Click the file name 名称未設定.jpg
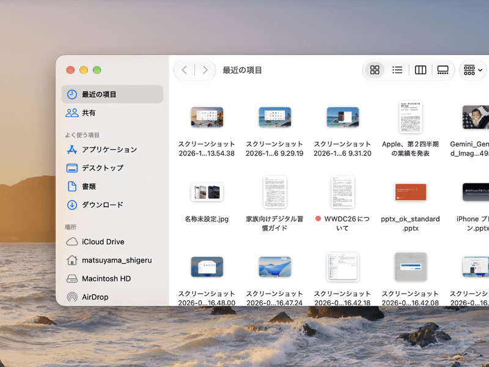 coord(207,219)
